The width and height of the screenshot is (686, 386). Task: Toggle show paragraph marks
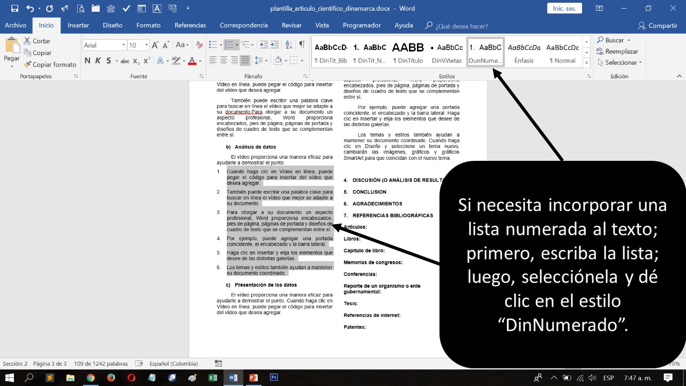click(x=302, y=45)
